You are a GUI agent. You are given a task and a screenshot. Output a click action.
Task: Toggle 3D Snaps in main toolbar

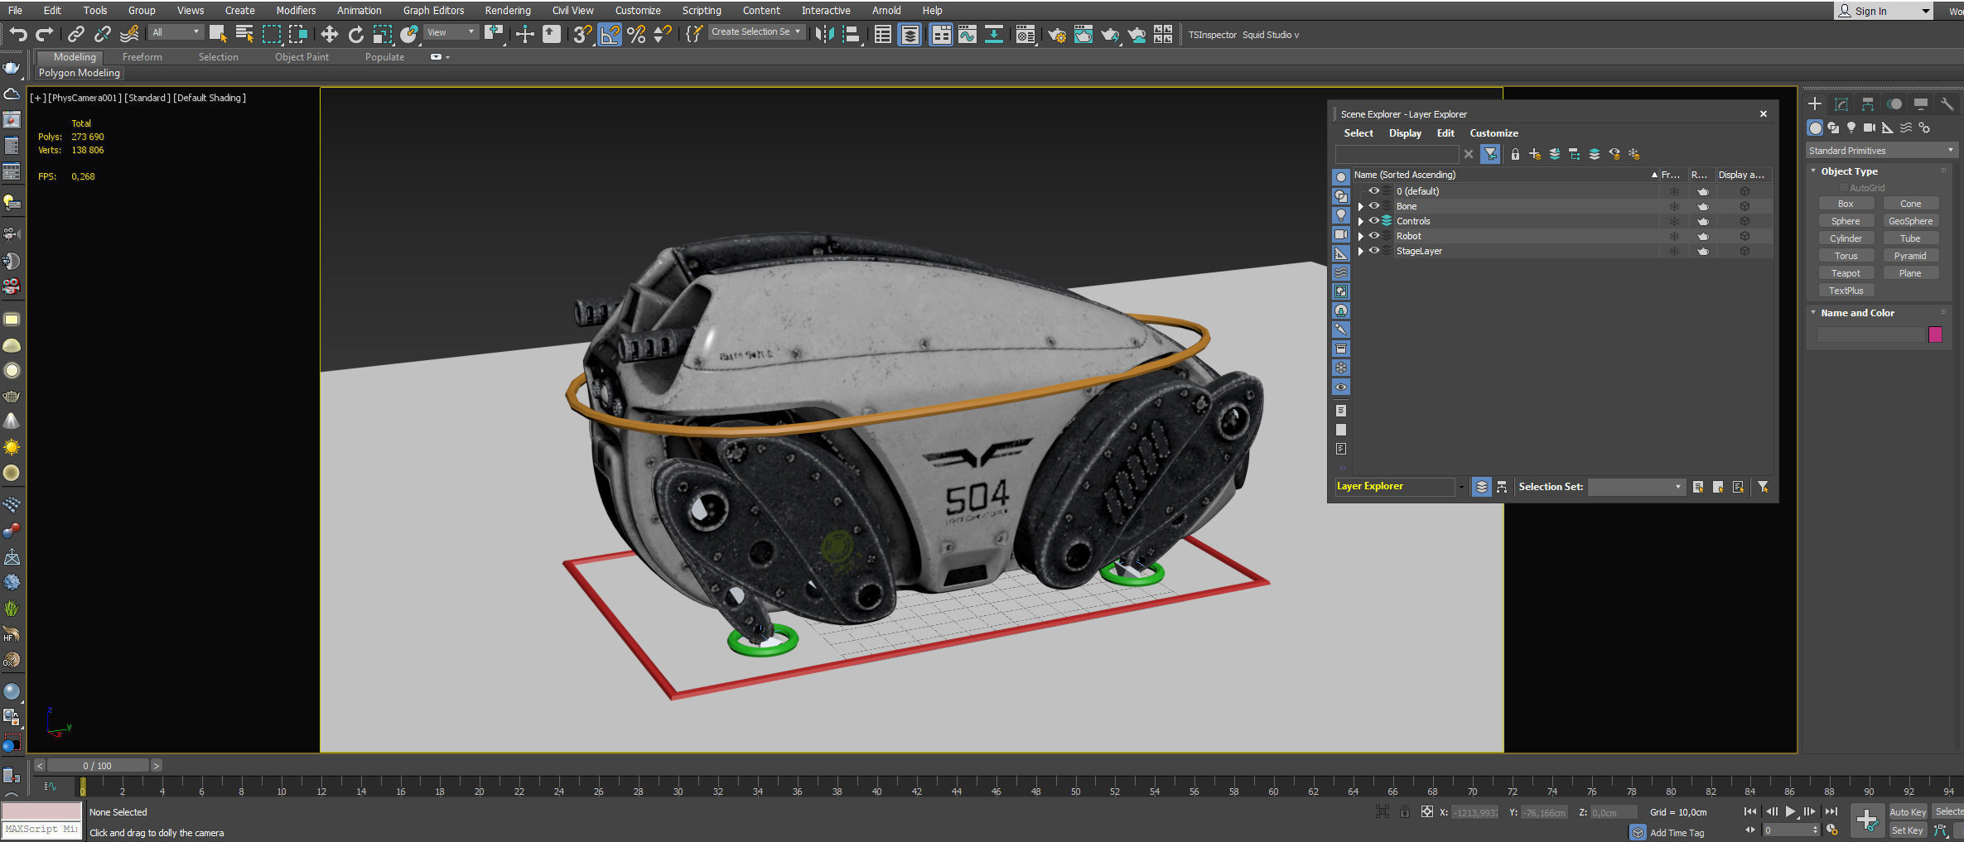point(582,34)
